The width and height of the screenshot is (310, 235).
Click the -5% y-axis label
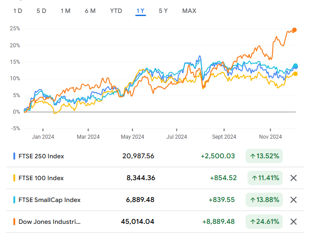click(x=16, y=128)
